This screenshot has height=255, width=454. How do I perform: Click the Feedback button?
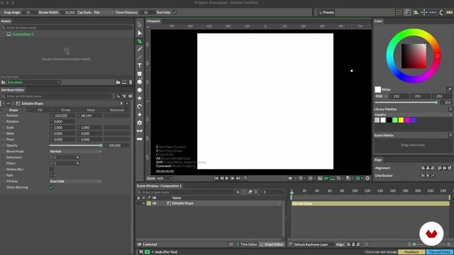[411, 252]
